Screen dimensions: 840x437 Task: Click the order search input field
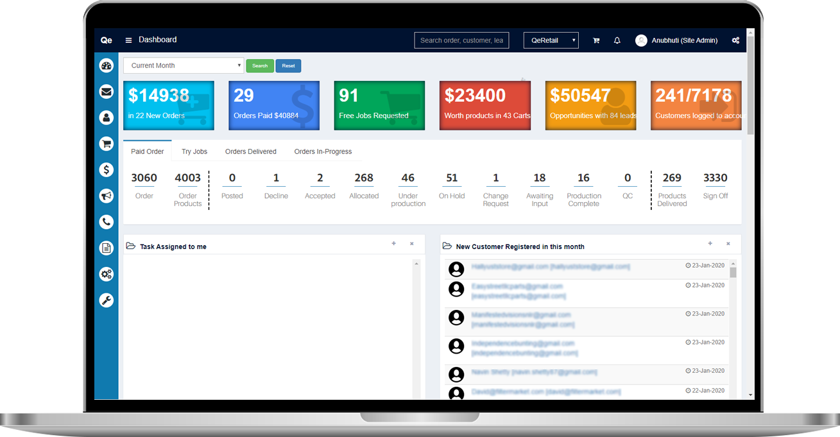[461, 40]
